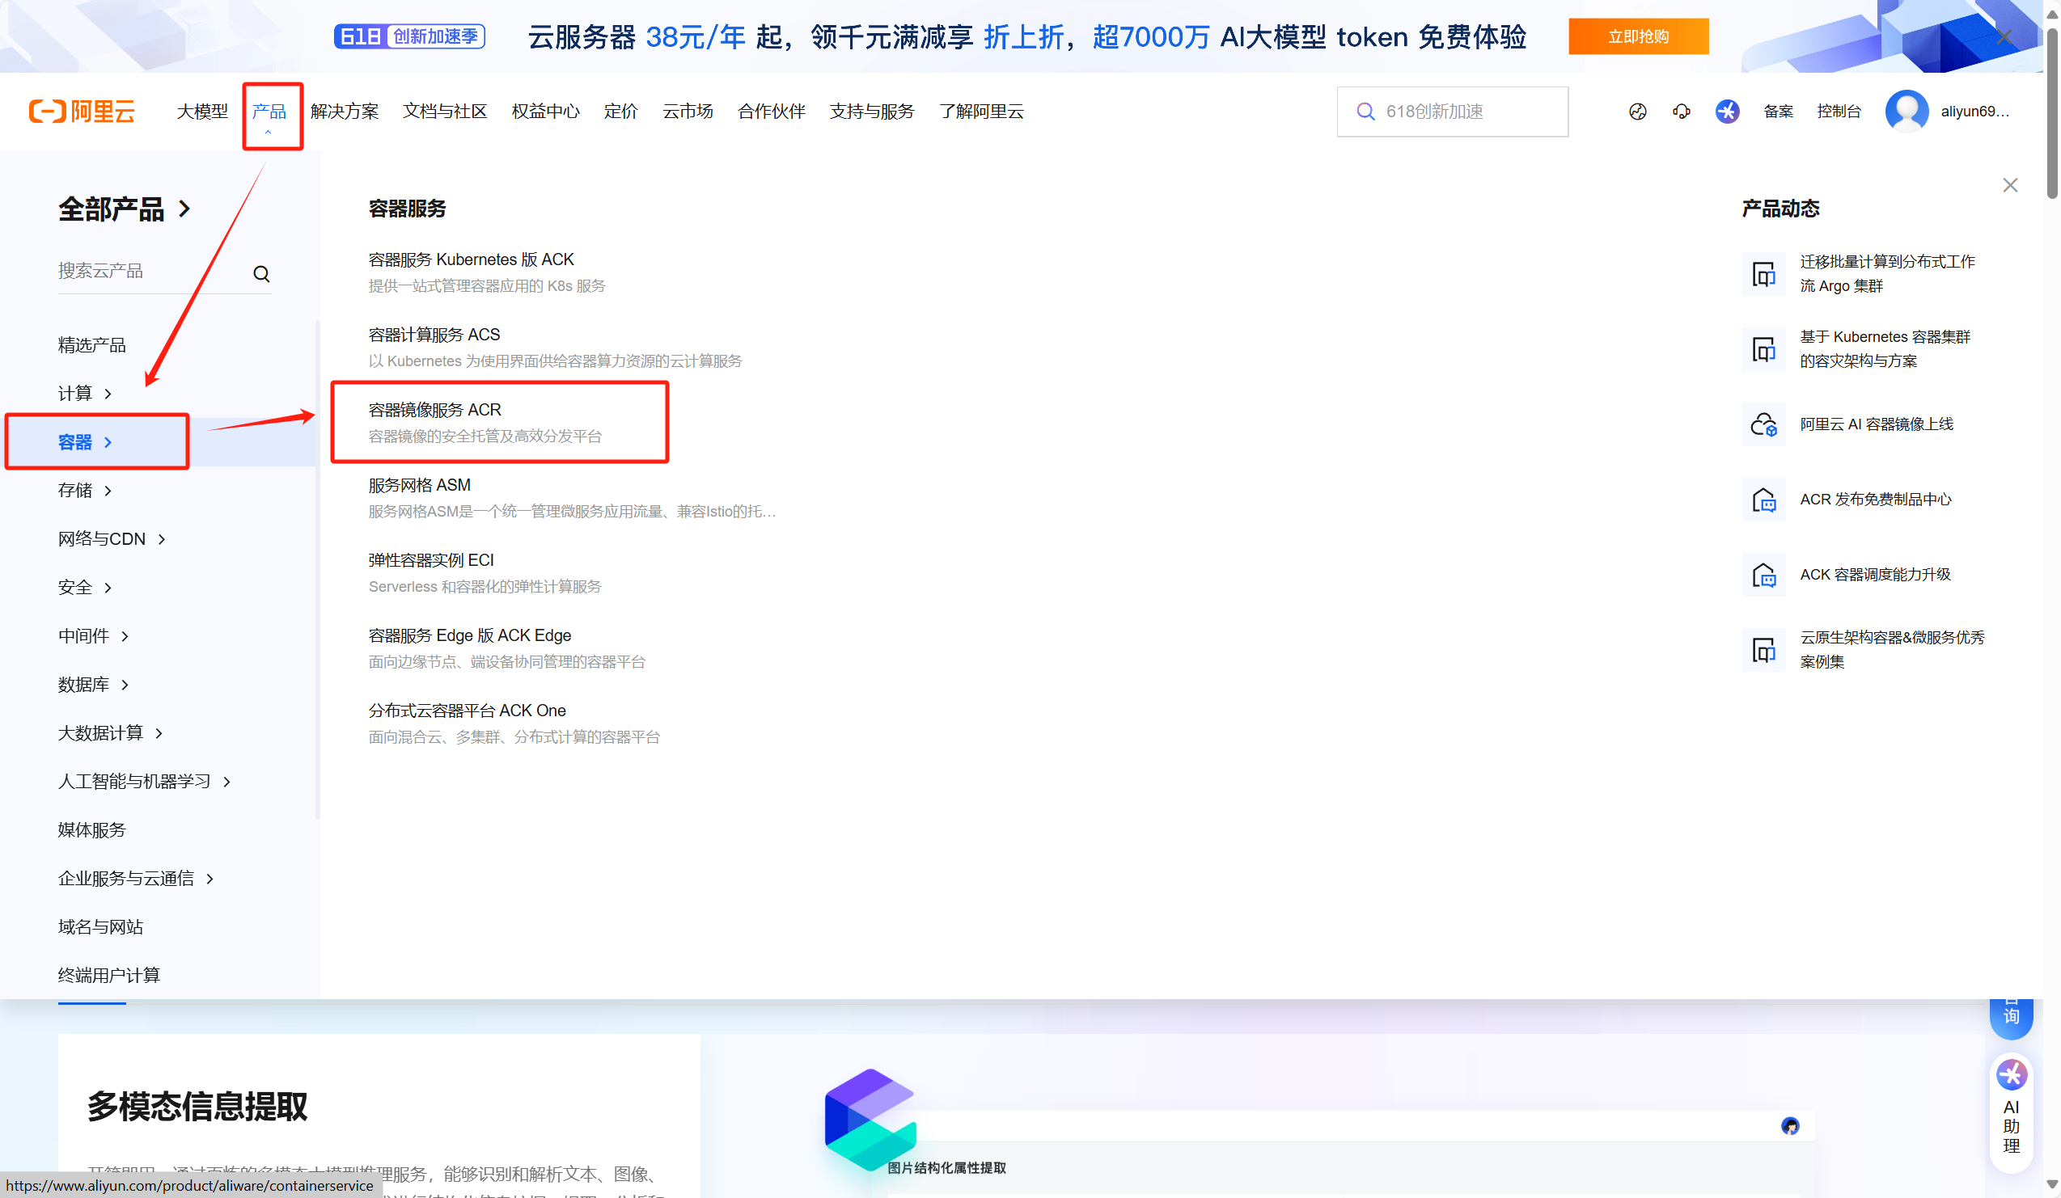
Task: Click the 阿里云 AI 容器镜像上线 cloud icon
Action: (1763, 424)
